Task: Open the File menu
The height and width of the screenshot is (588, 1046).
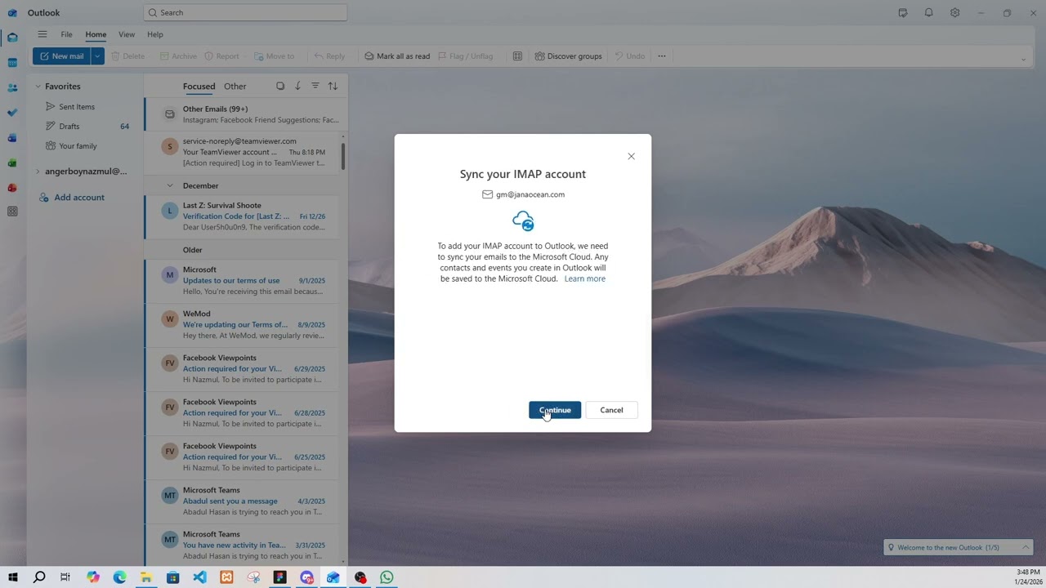Action: click(66, 34)
